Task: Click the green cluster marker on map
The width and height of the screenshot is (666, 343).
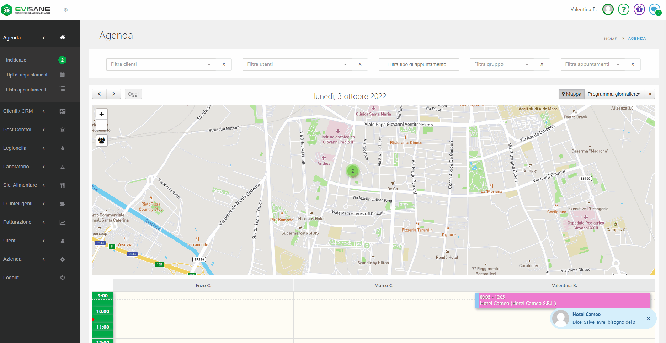Action: coord(352,171)
